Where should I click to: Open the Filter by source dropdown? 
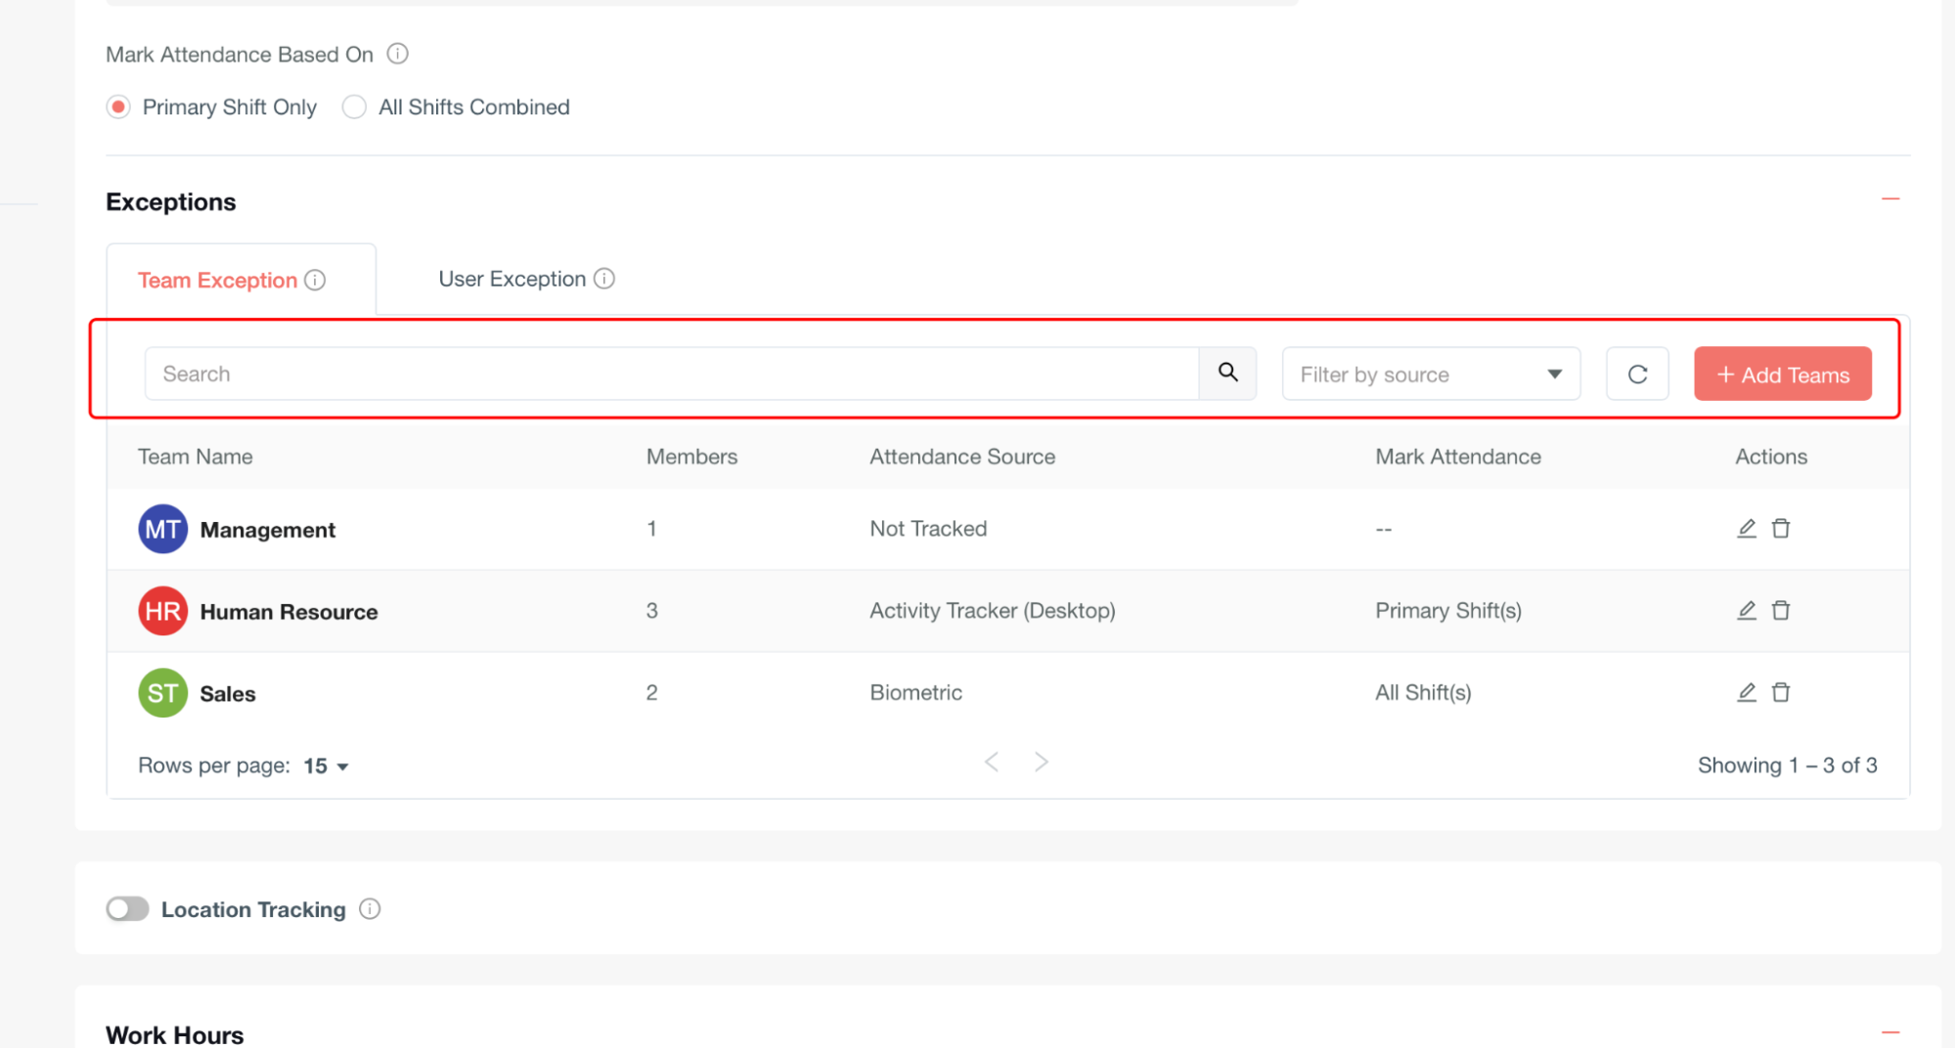[x=1430, y=374]
